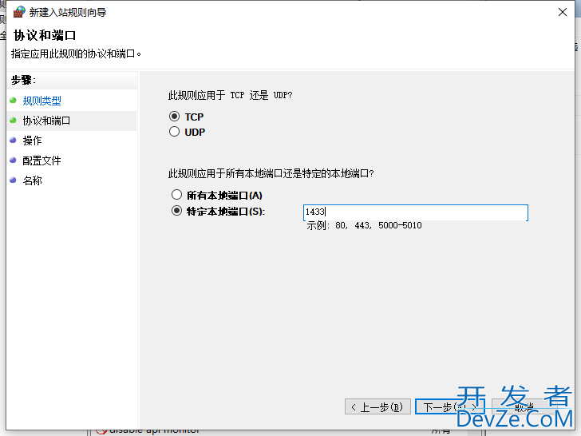The width and height of the screenshot is (581, 436).
Task: Click the question 此规则应用于 TCP 还是 UDP?
Action: coord(230,95)
